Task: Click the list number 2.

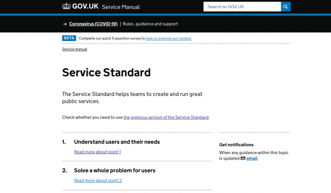Action: click(65, 171)
